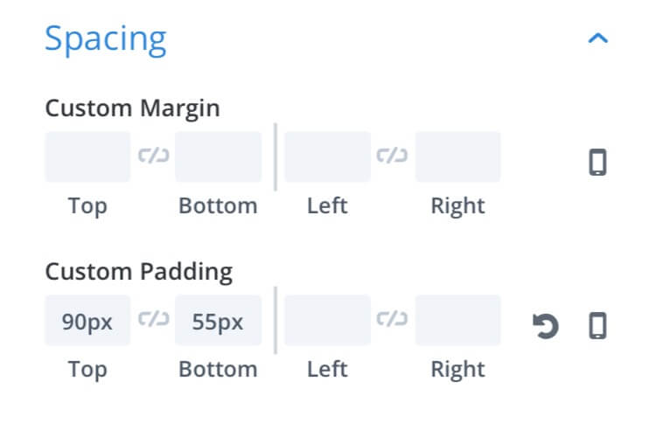The image size is (649, 423).
Task: Open responsive phone icon for Custom Padding
Action: pos(597,326)
